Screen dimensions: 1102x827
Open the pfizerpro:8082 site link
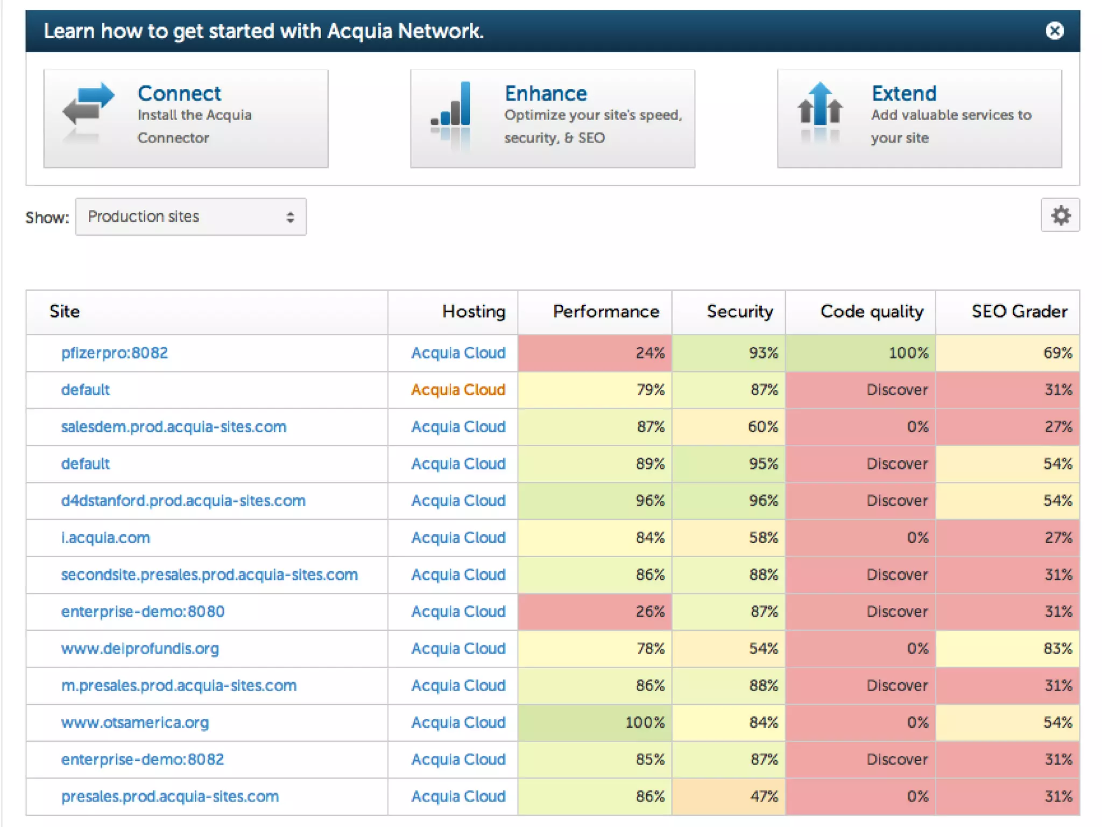(x=114, y=353)
